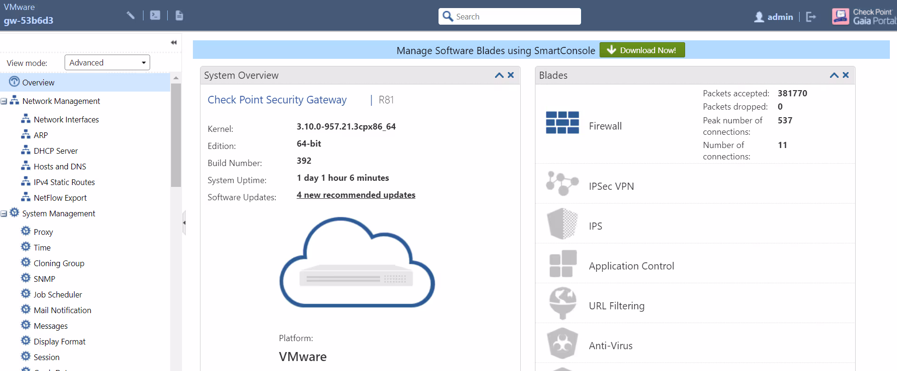Close the System Overview panel
Screen dimensions: 897x371
[x=511, y=75]
